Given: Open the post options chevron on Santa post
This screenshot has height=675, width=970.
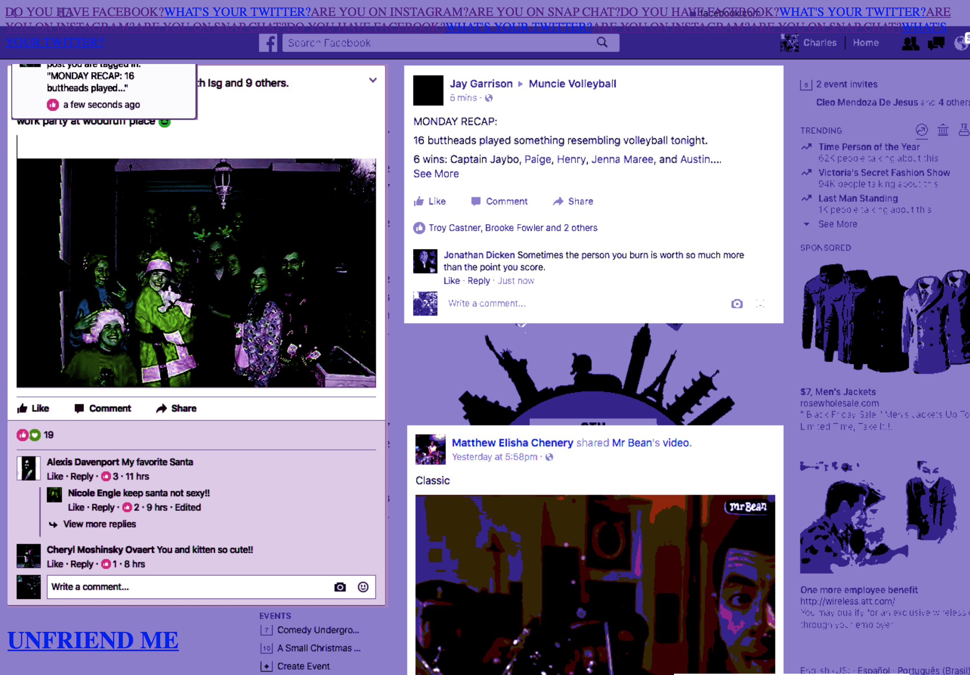Looking at the screenshot, I should click(x=373, y=80).
